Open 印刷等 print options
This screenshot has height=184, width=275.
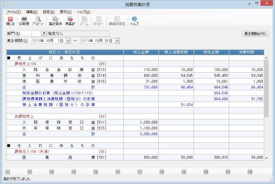[24, 21]
